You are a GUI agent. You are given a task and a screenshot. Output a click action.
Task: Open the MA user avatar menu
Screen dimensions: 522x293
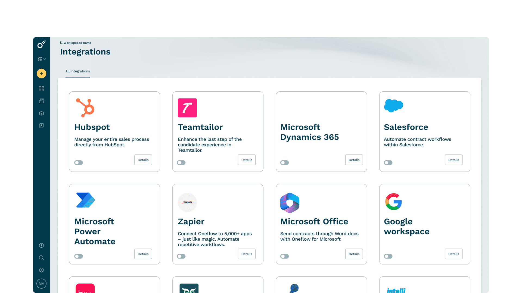tap(41, 284)
